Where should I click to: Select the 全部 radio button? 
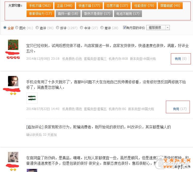[5, 28]
